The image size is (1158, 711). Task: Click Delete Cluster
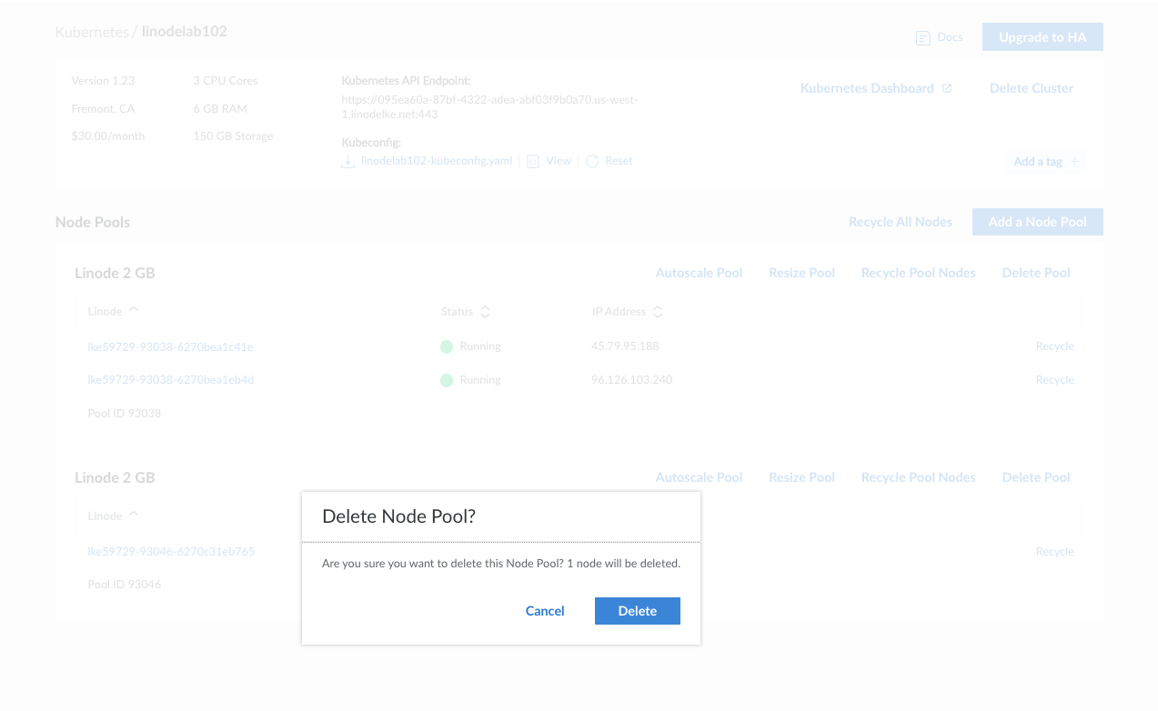tap(1031, 88)
